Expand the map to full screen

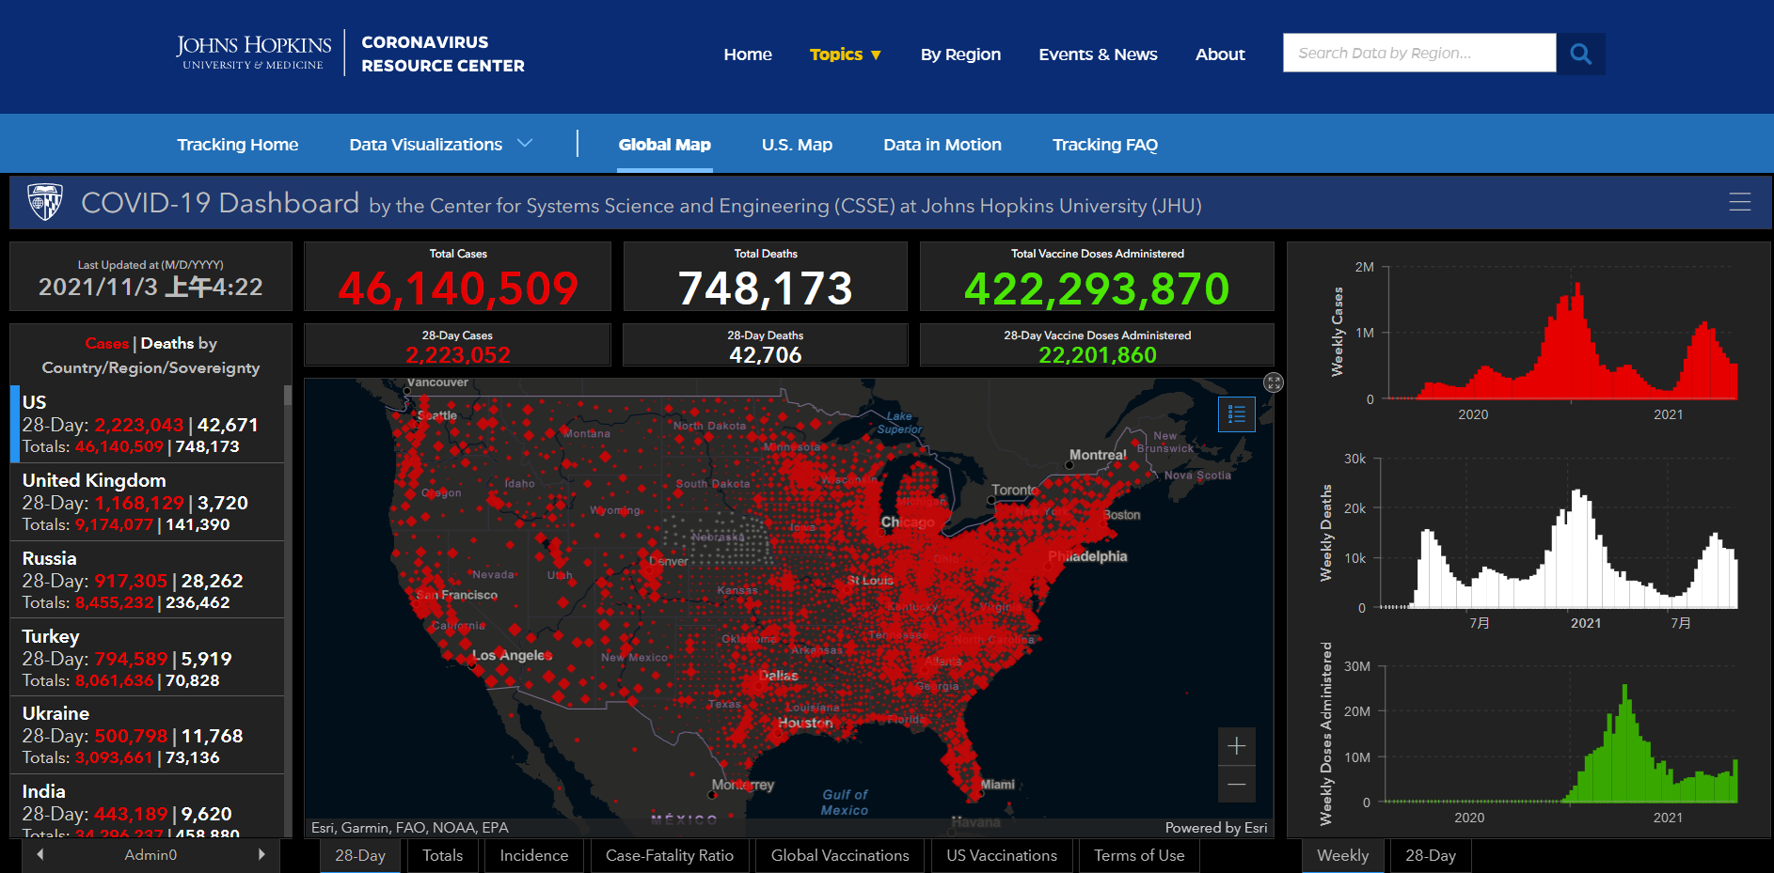1274,382
